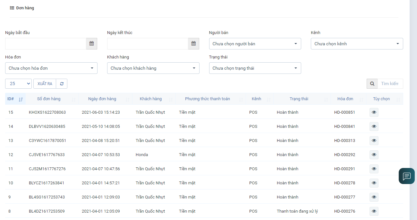Sort by Phương thức thanh toán column
The height and width of the screenshot is (220, 417).
click(x=208, y=99)
